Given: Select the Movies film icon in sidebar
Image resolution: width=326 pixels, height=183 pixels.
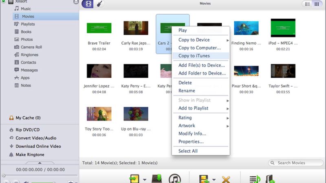Looking at the screenshot, I should (x=17, y=16).
